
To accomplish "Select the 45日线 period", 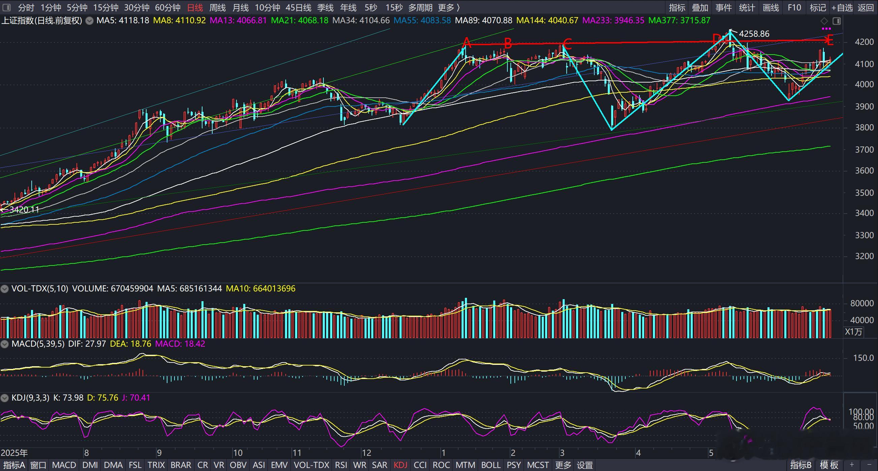I will tap(299, 7).
